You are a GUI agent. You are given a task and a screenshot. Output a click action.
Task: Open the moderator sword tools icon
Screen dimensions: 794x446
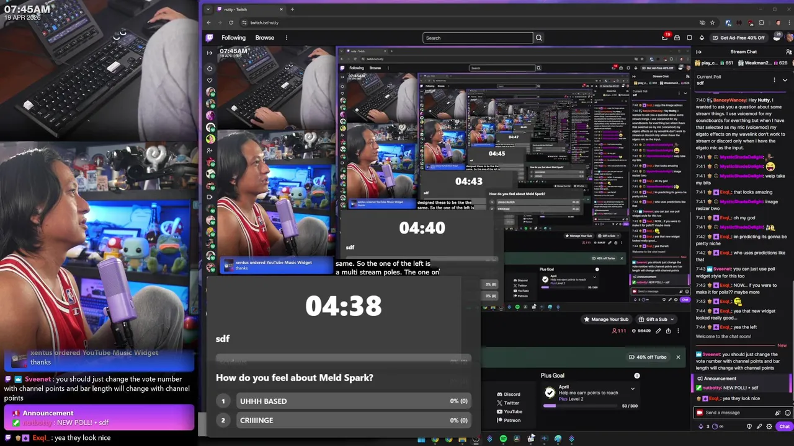(x=759, y=426)
